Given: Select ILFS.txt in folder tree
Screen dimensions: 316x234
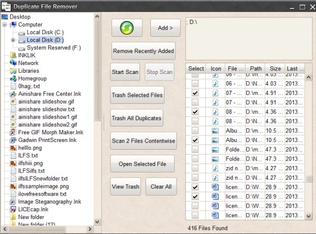Looking at the screenshot, I should click(x=28, y=156).
